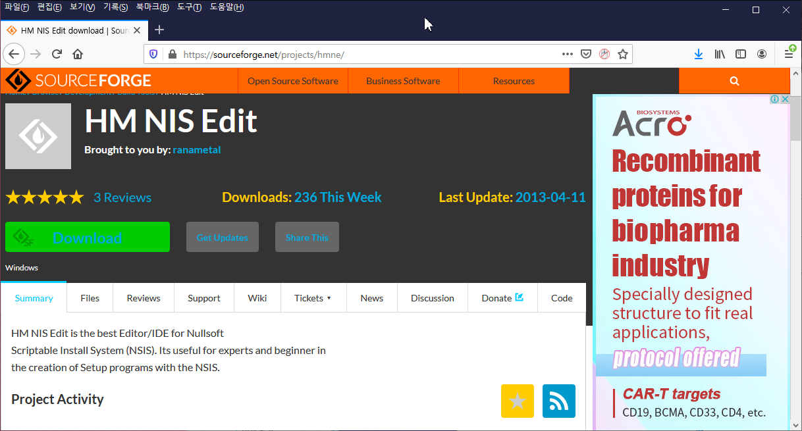
Task: Open the Acro Biosystems advertisement
Action: (x=691, y=262)
